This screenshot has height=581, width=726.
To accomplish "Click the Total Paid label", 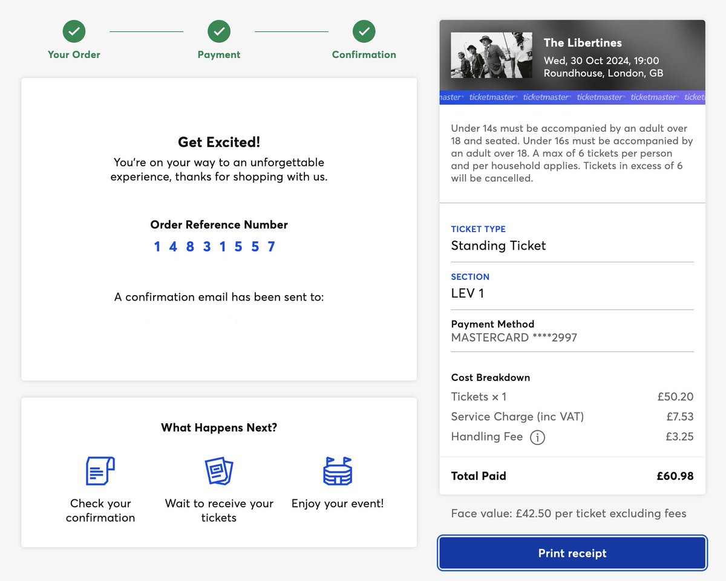I will coord(479,476).
